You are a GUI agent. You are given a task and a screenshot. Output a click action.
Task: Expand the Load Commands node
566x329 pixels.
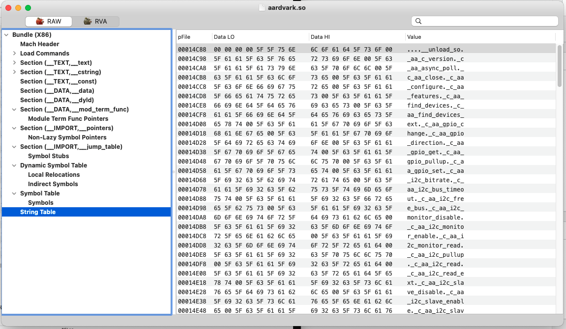click(x=14, y=54)
